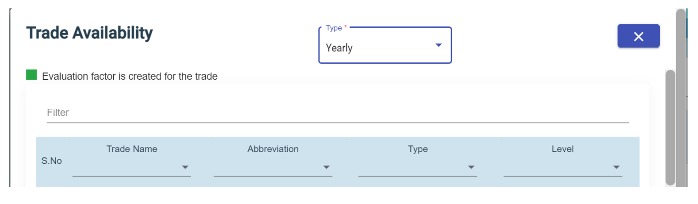Click the arrow icon beside Yearly
Screen dimensions: 698x204
point(438,46)
